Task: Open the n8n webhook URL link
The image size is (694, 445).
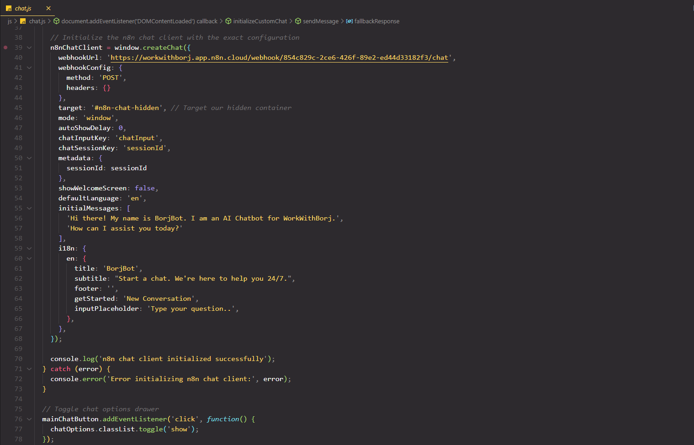Action: (279, 58)
